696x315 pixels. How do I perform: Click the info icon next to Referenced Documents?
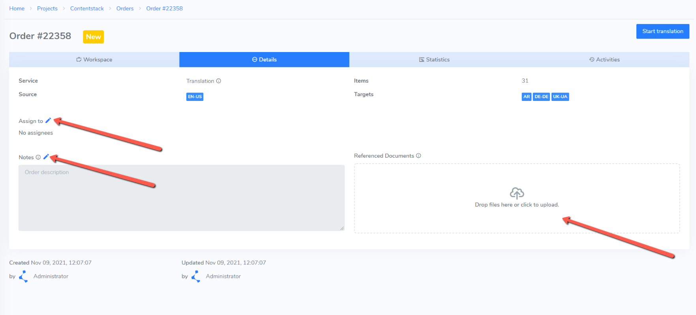click(418, 156)
